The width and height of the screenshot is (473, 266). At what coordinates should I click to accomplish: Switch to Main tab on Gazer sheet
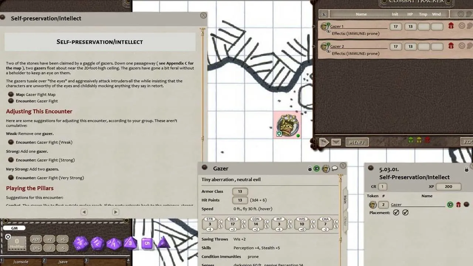tap(345, 199)
